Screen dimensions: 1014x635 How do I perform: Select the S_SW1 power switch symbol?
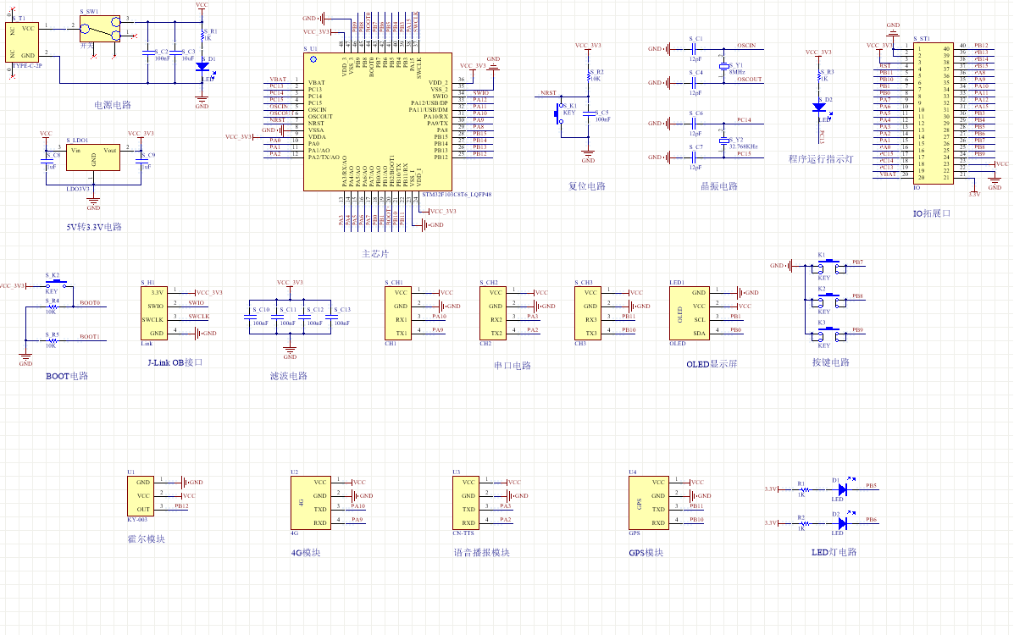[100, 29]
